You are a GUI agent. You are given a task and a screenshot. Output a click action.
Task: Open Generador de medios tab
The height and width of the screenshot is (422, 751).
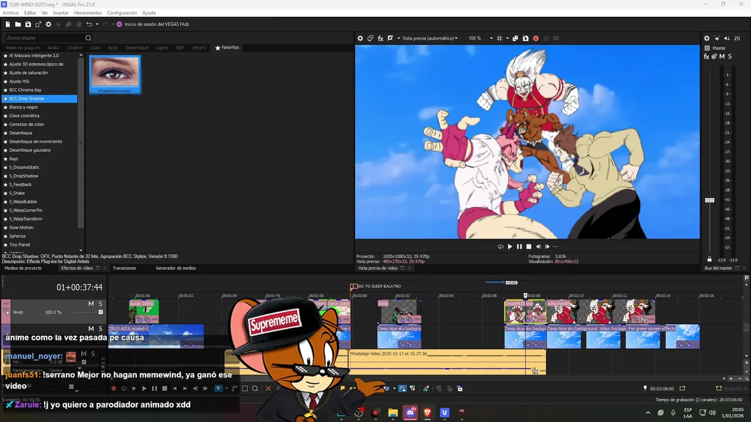(175, 268)
